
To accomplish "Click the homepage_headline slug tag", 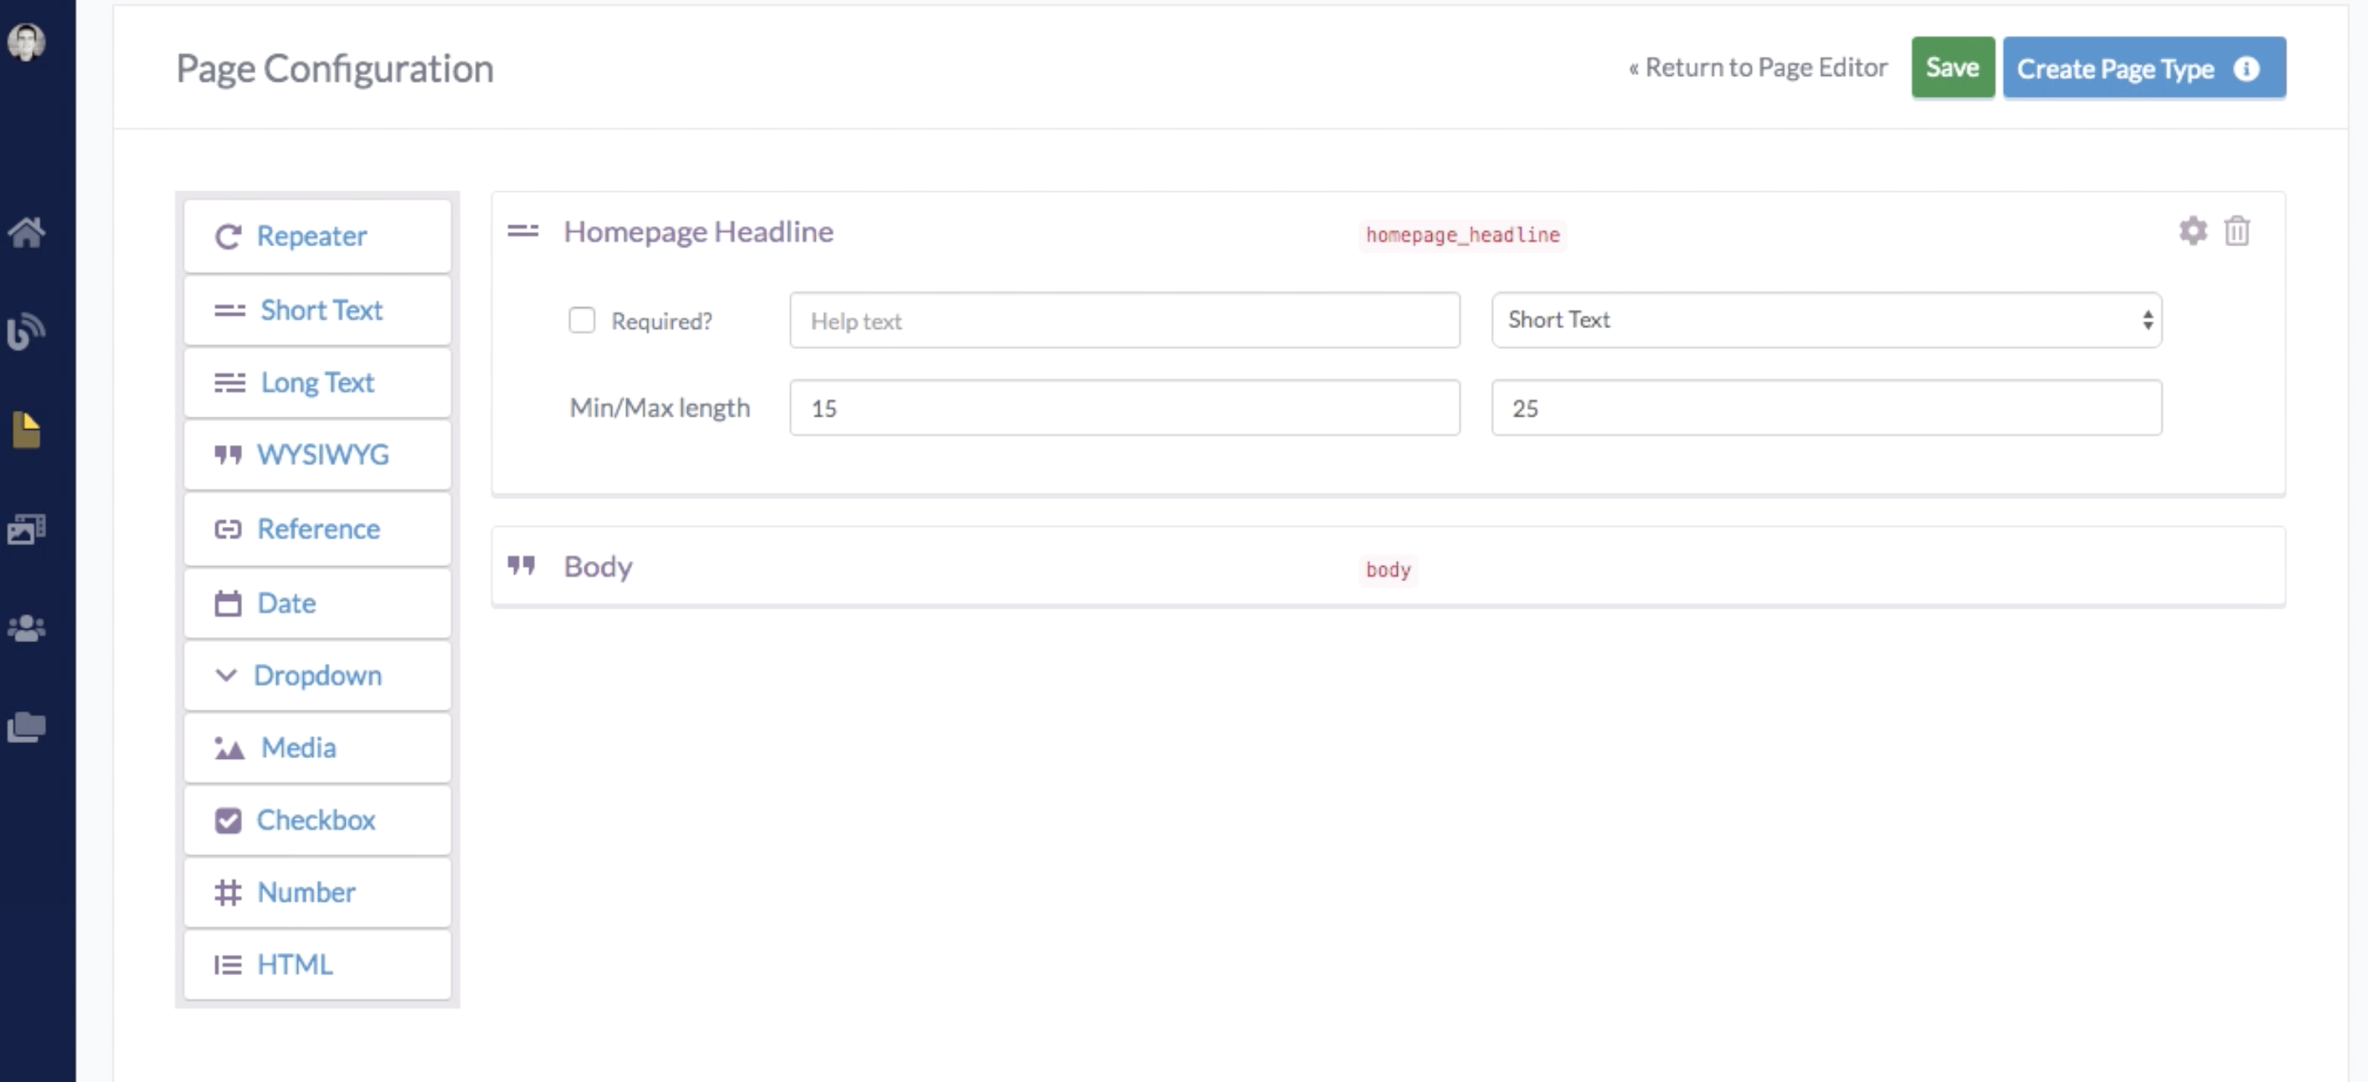I will click(x=1463, y=235).
